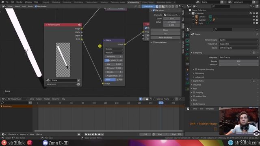
Task: Open the Window menu
Action: coord(28,2)
